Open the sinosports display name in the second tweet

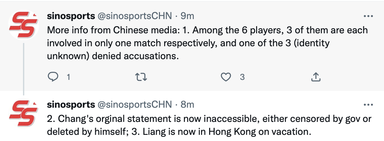tap(71, 105)
